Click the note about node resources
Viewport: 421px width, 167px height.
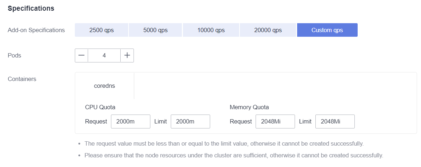click(x=234, y=155)
